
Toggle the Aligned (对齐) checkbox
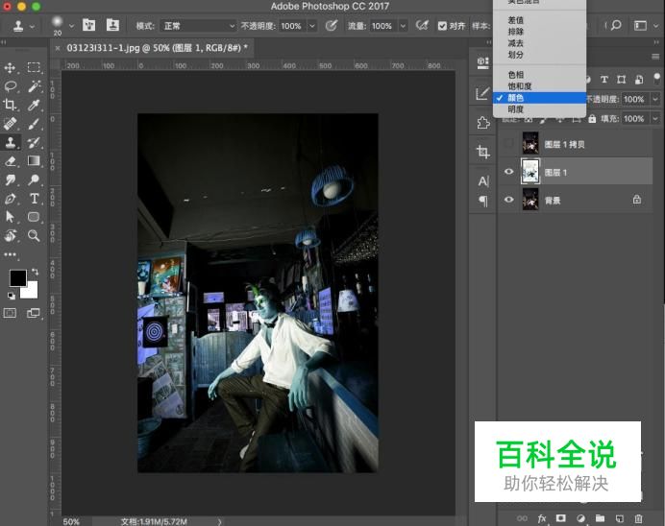coord(442,26)
